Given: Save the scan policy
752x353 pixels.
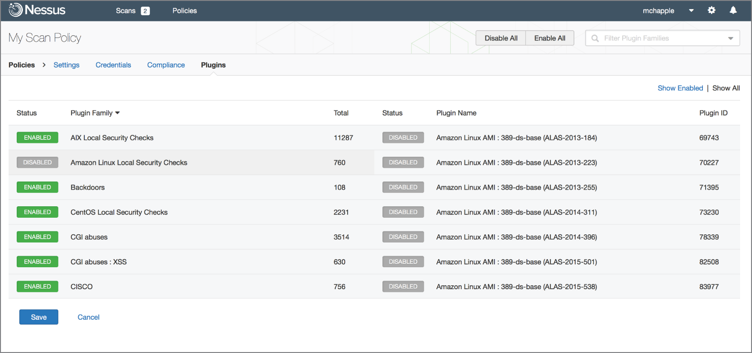Looking at the screenshot, I should (39, 317).
